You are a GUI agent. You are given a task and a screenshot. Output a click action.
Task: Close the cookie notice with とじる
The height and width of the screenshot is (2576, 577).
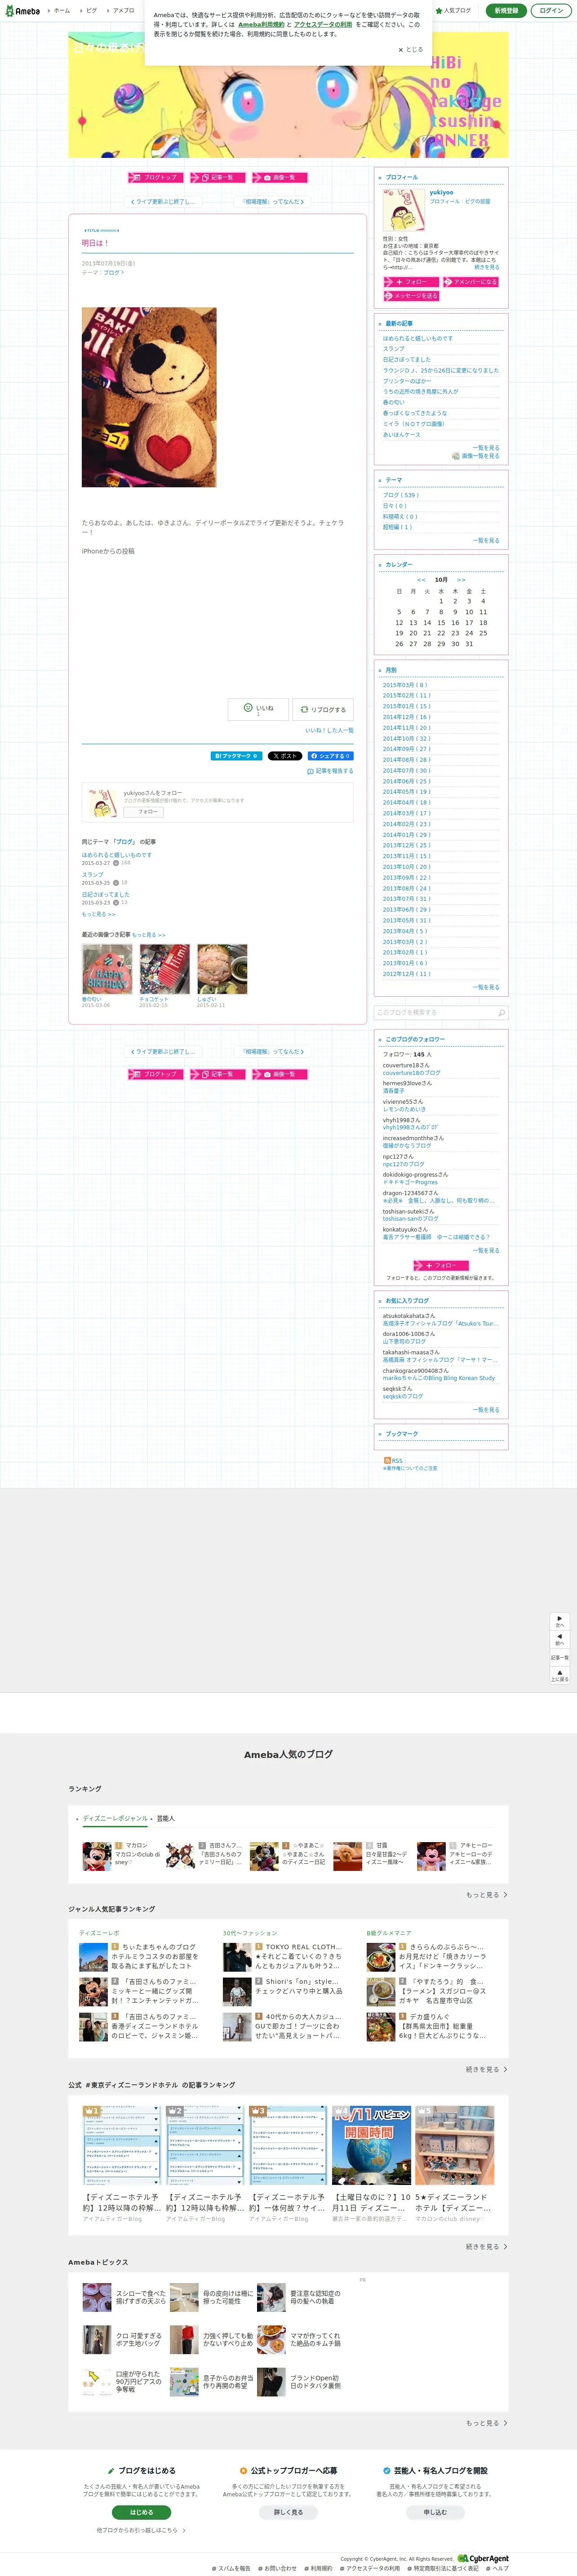click(x=410, y=49)
